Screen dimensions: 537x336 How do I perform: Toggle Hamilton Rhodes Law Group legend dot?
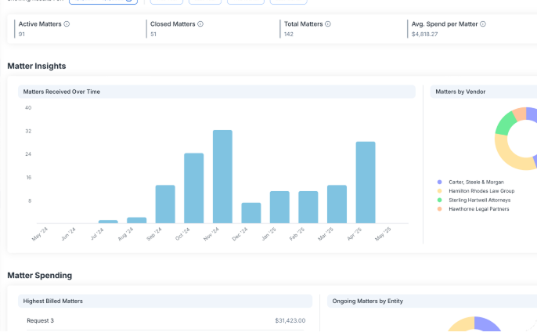(440, 191)
